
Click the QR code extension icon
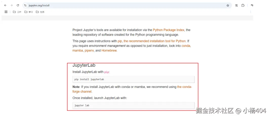click(x=236, y=5)
